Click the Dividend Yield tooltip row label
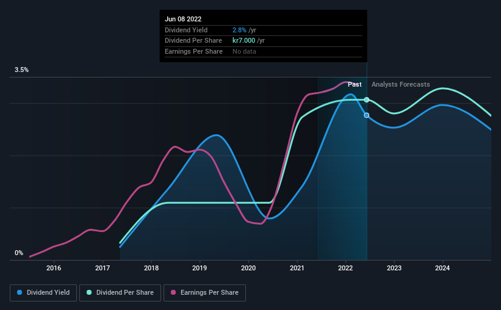The width and height of the screenshot is (501, 310). (186, 30)
